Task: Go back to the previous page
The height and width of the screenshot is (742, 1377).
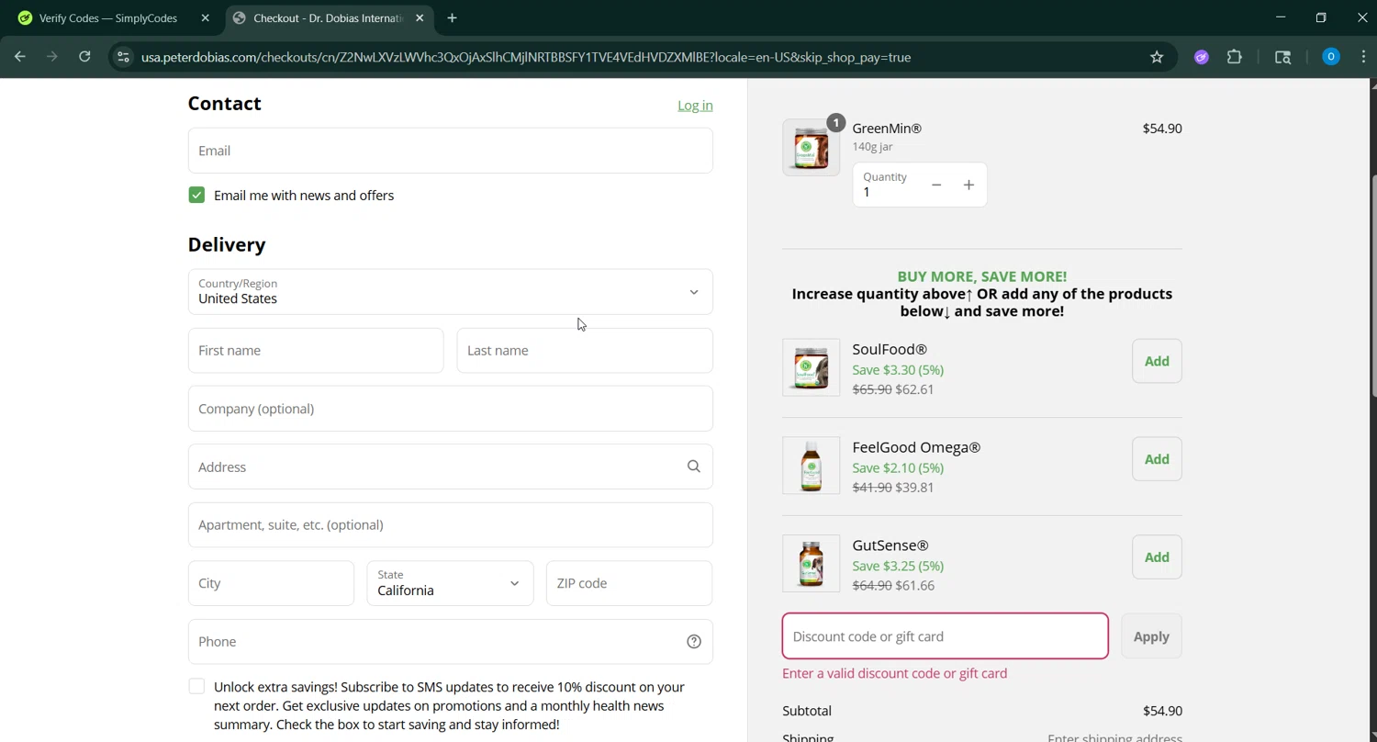Action: click(20, 57)
